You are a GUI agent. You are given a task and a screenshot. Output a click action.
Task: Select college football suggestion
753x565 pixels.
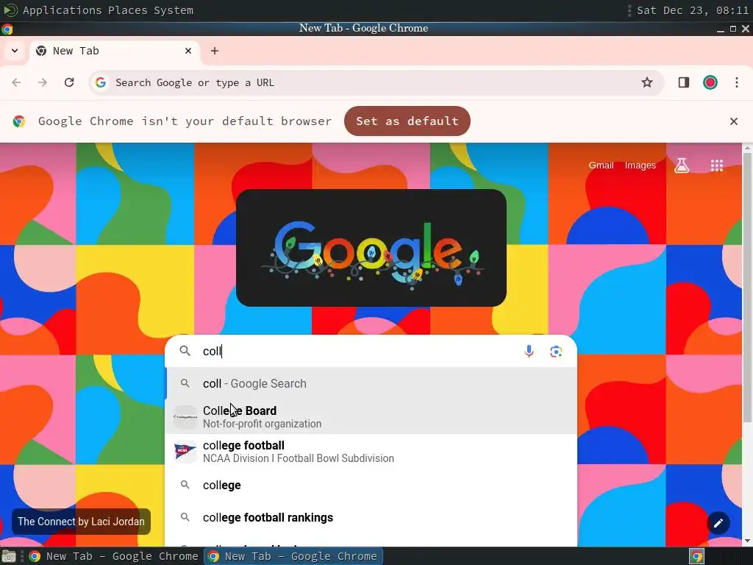pyautogui.click(x=371, y=452)
